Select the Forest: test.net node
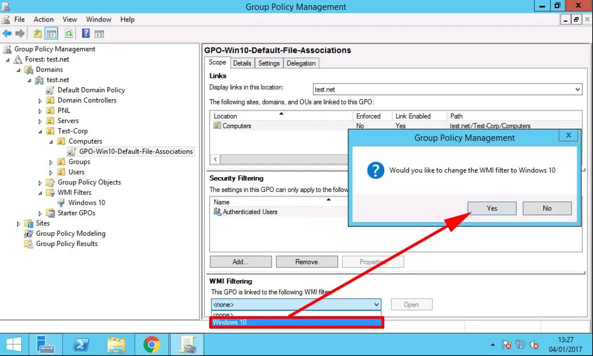The image size is (593, 356). 47,59
